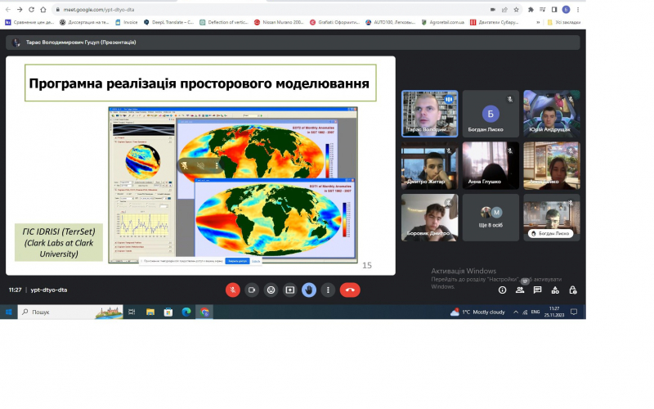The height and width of the screenshot is (409, 654).
Task: Select Юрій Андрущак's video tile
Action: [551, 114]
